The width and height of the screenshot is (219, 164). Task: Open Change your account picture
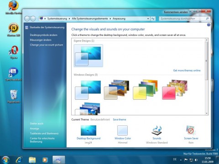tap(47, 45)
